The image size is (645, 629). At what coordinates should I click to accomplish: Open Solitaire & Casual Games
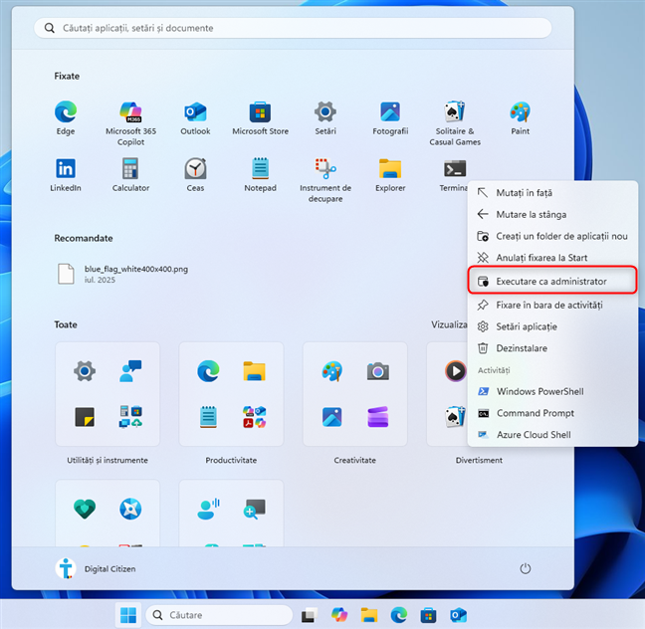click(x=455, y=123)
